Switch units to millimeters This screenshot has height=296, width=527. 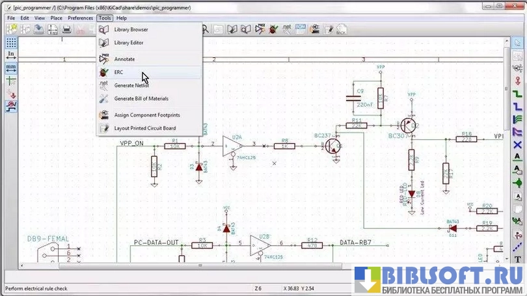[11, 67]
